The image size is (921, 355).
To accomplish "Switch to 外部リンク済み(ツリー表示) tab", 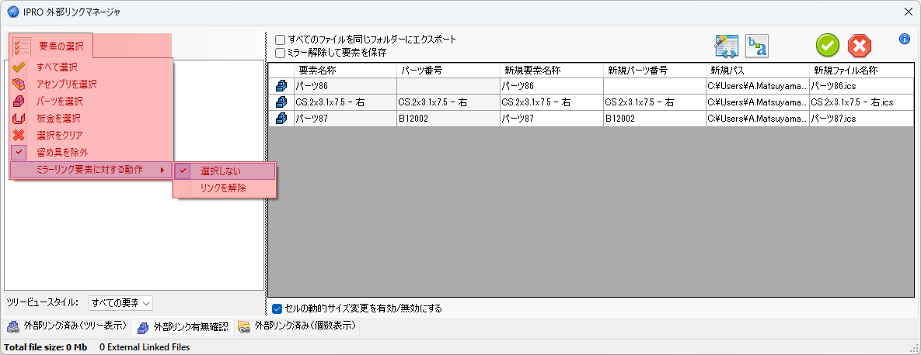I will pyautogui.click(x=66, y=326).
